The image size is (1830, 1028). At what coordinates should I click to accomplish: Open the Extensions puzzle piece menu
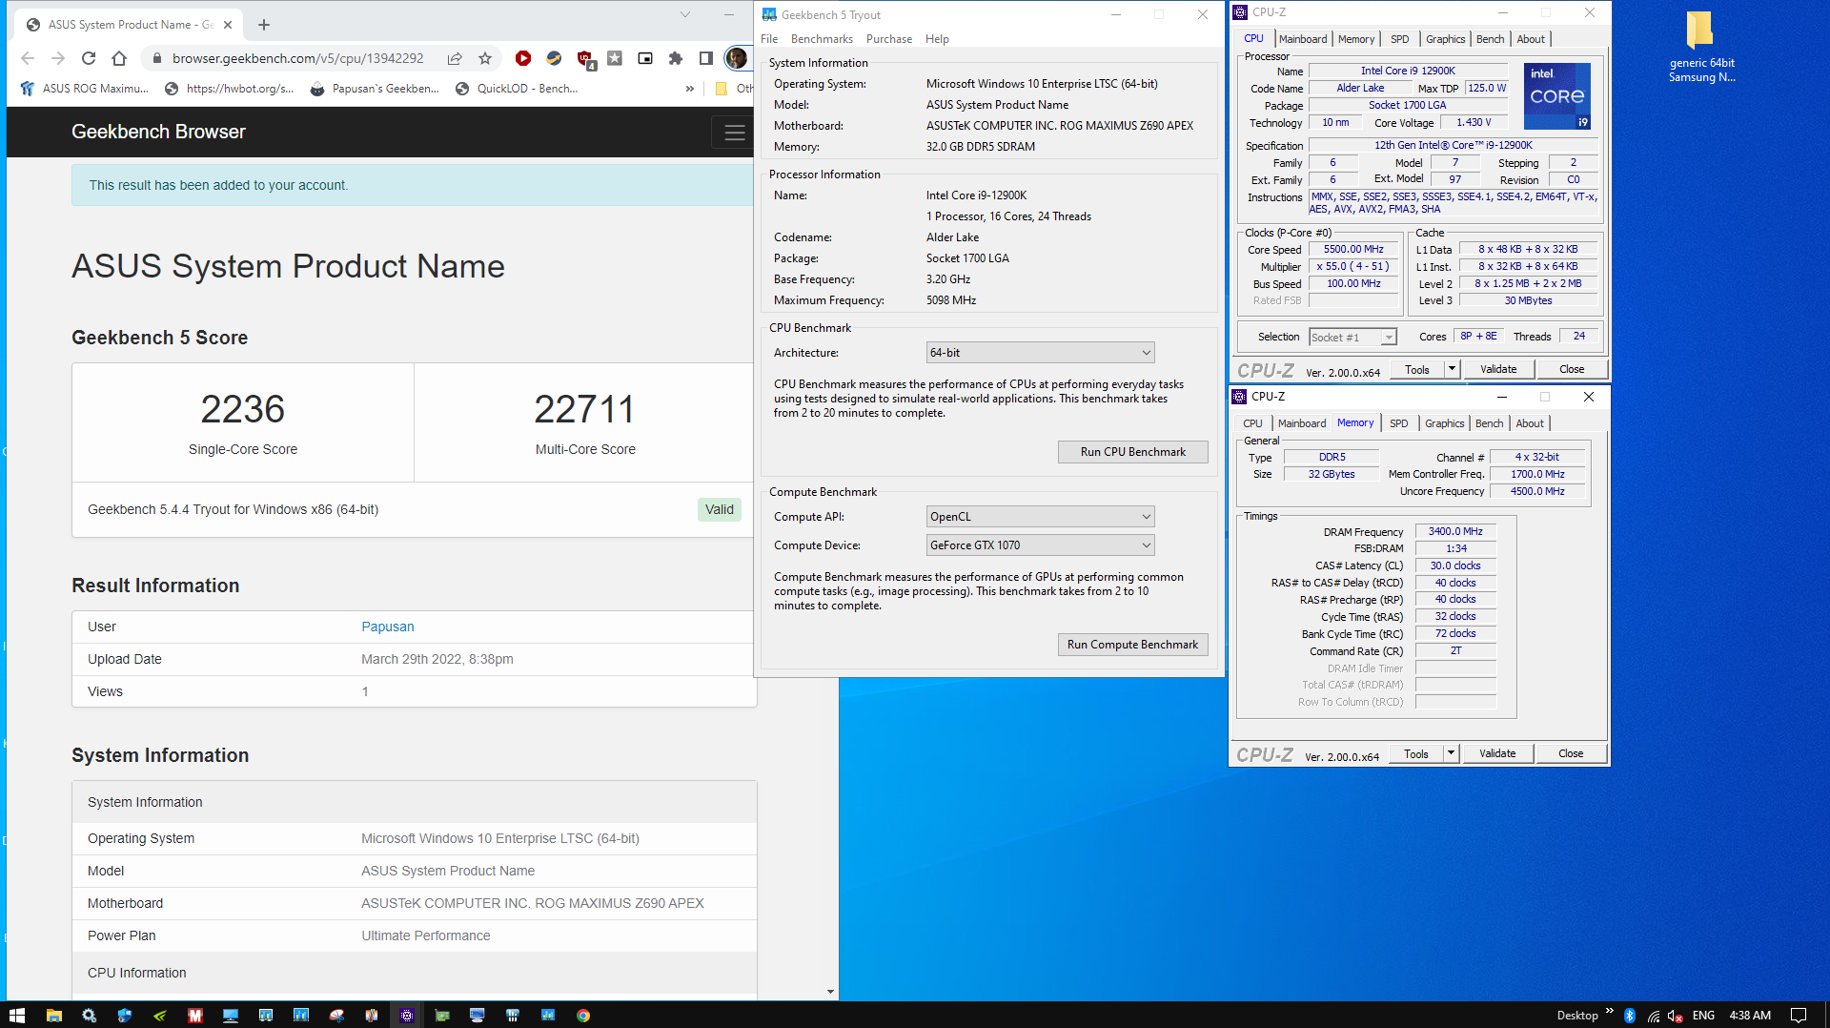tap(676, 58)
